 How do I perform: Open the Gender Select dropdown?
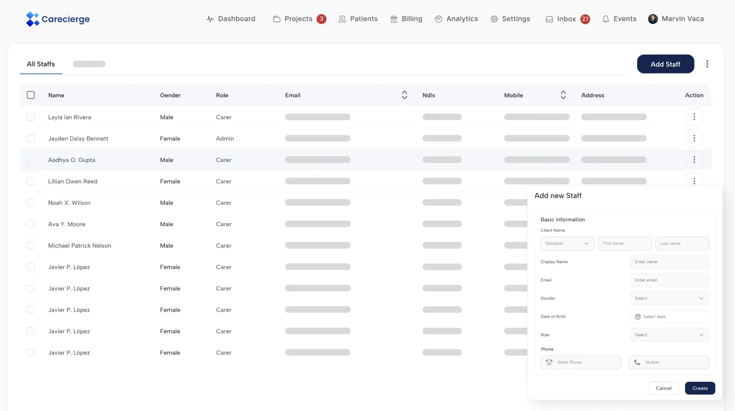click(669, 298)
